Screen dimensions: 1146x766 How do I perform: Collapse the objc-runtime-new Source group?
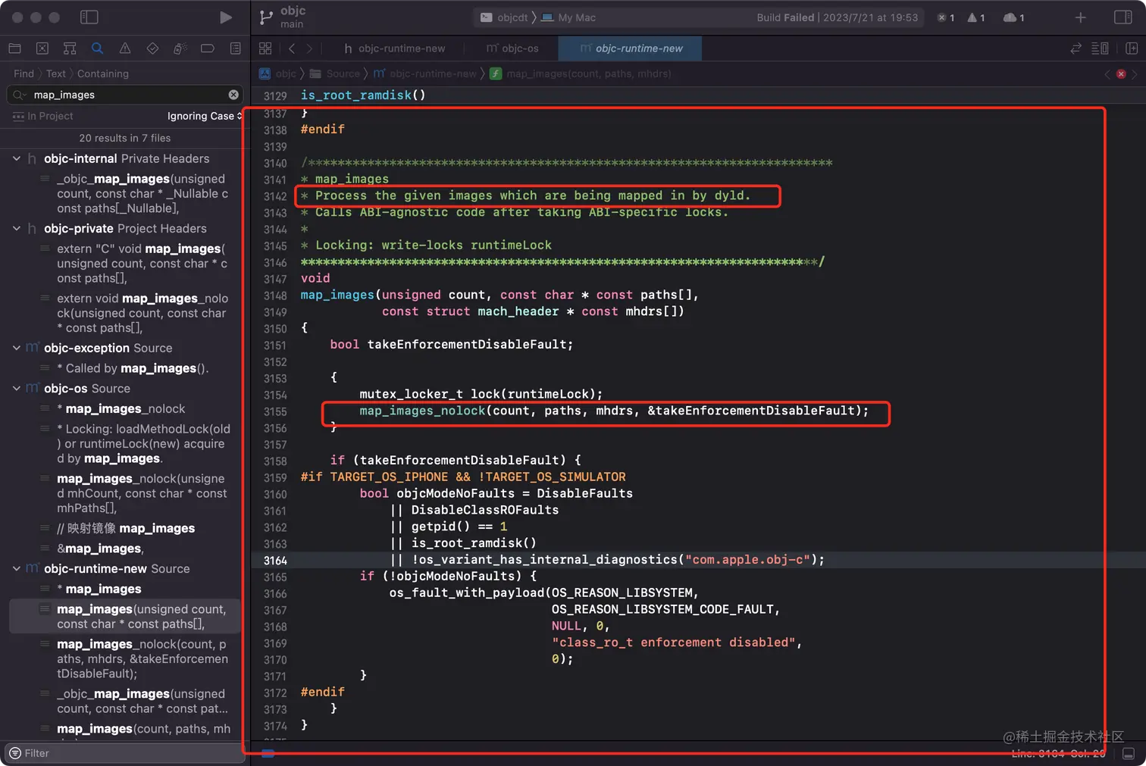point(16,568)
